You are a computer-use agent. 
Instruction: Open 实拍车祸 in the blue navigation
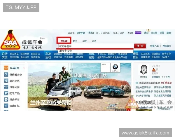pos(35,57)
